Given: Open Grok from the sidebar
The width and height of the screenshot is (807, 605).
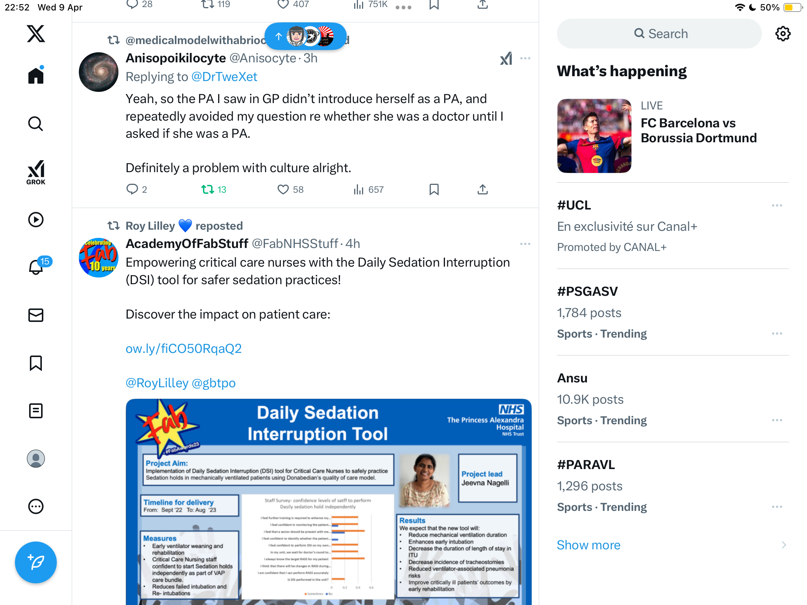Looking at the screenshot, I should (36, 172).
